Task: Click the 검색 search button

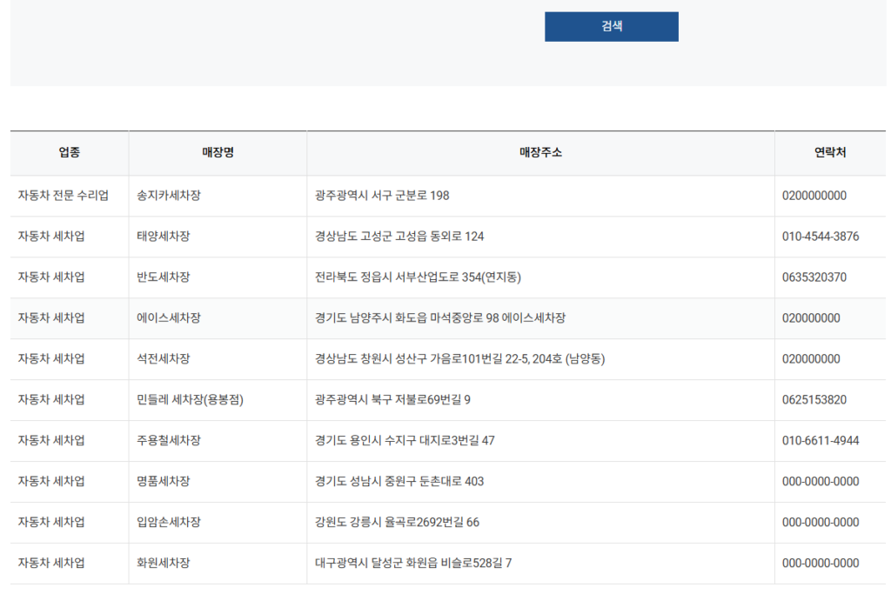Action: [611, 26]
